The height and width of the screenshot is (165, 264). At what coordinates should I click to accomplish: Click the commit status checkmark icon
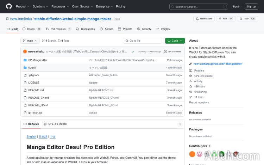(x=133, y=51)
